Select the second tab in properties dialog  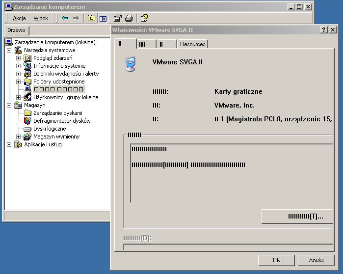pyautogui.click(x=146, y=44)
